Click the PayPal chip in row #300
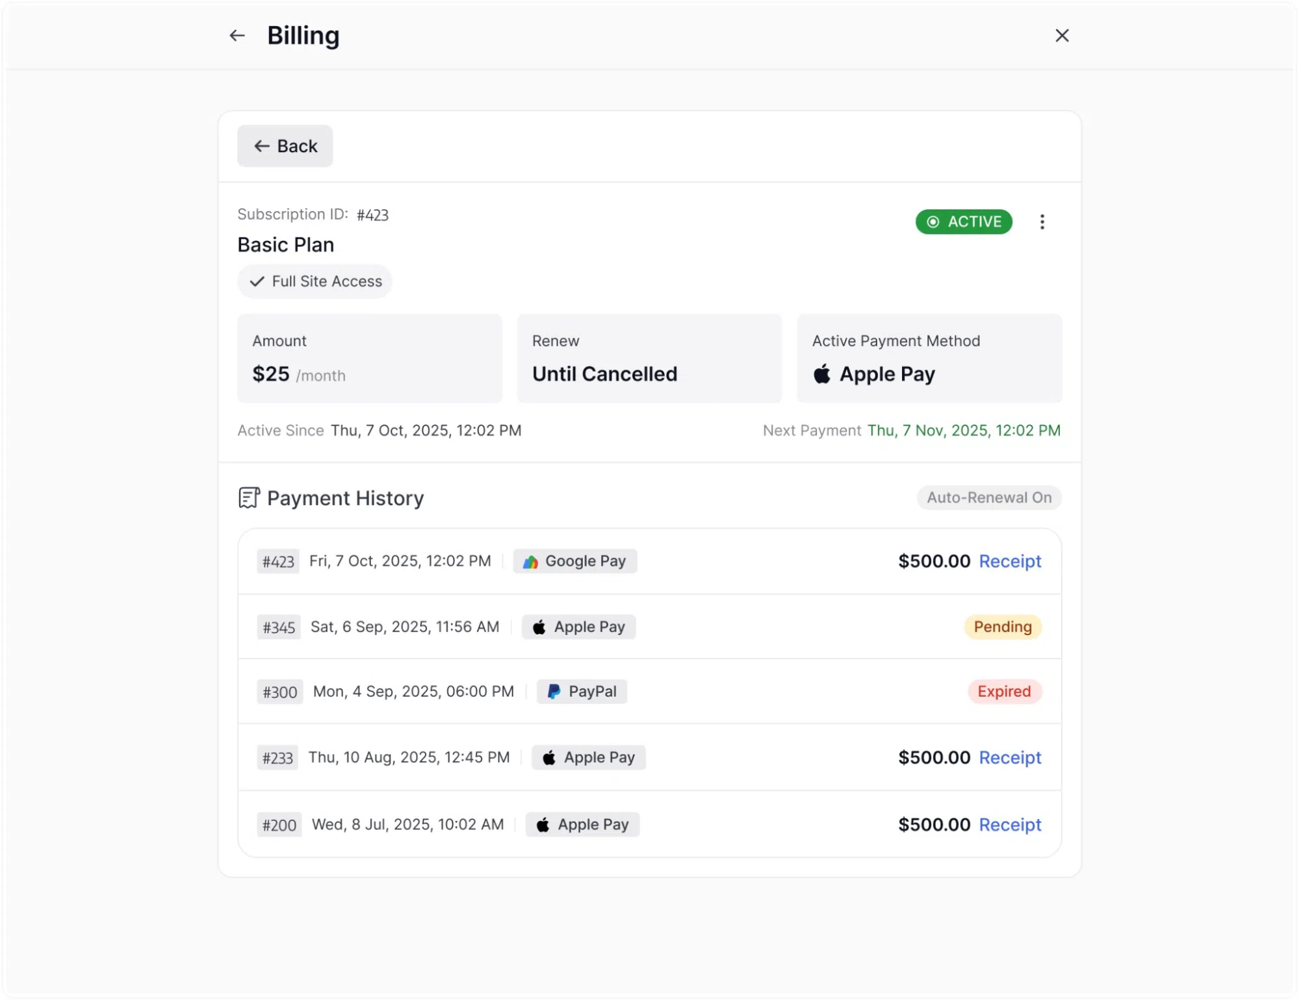The image size is (1299, 1001). pos(582,692)
